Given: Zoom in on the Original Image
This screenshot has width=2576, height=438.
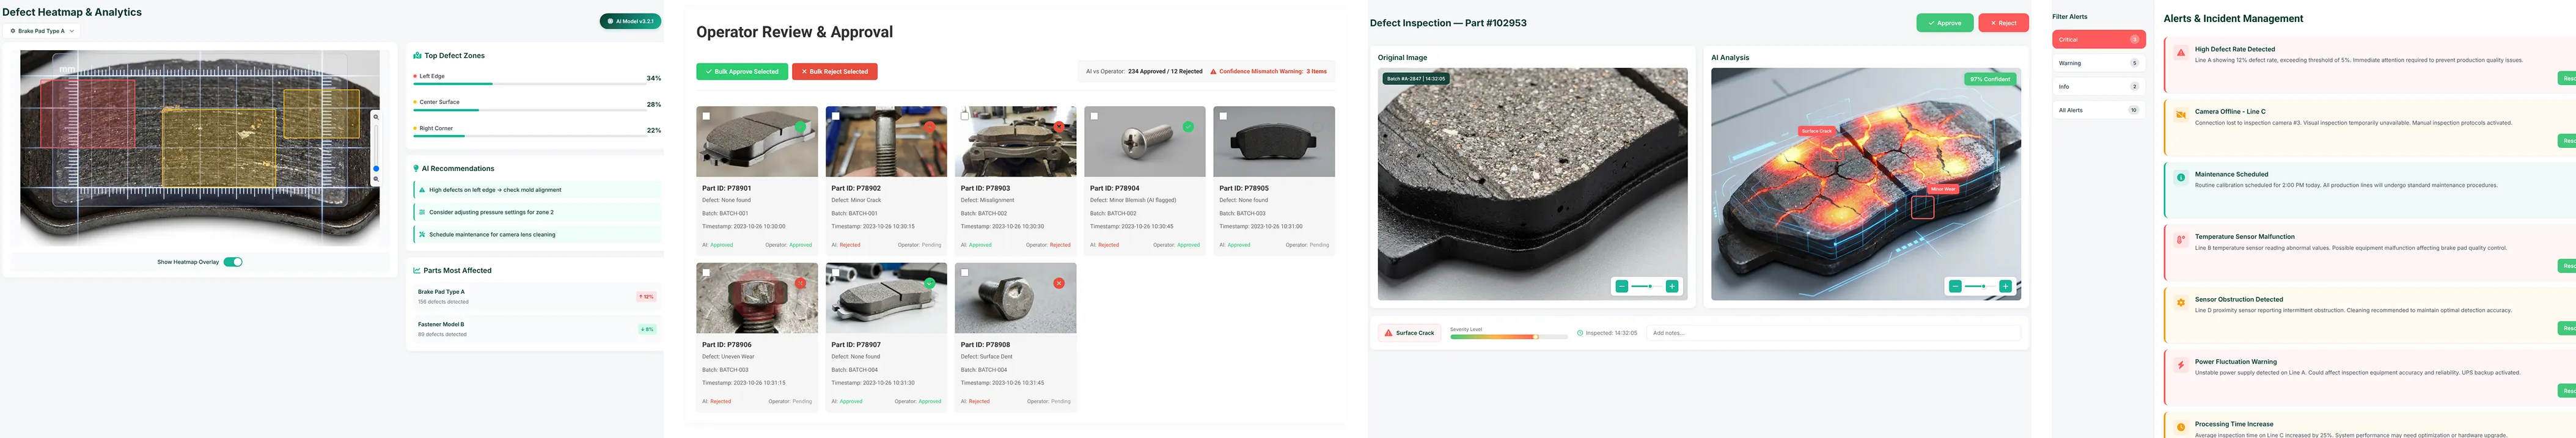Looking at the screenshot, I should [x=1671, y=286].
